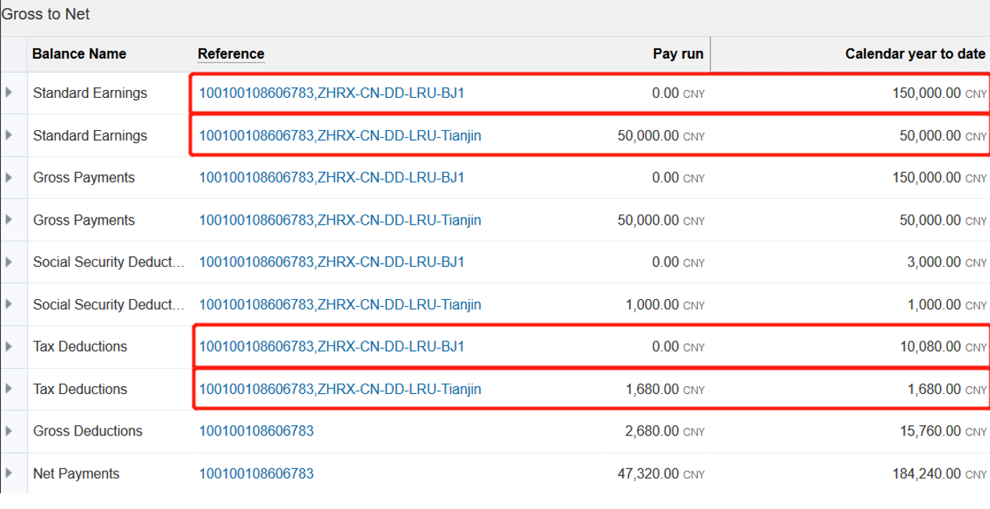Select the Calendar year to date column header
990x509 pixels.
(915, 54)
